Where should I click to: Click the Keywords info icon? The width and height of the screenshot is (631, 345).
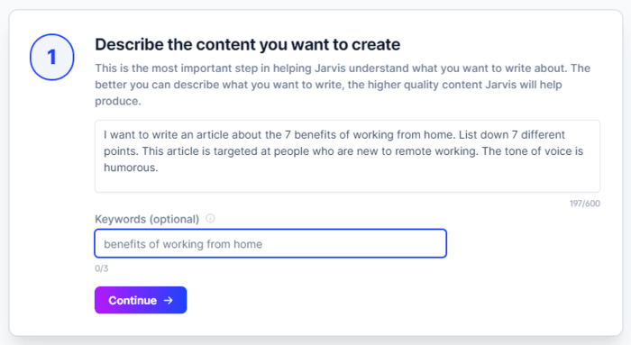coord(210,218)
